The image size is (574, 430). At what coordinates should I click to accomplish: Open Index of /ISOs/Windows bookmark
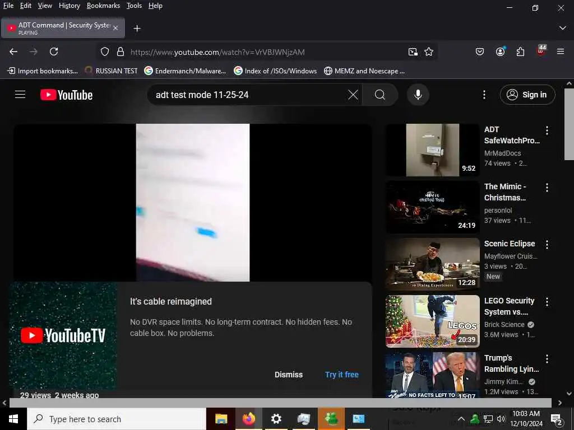point(275,71)
